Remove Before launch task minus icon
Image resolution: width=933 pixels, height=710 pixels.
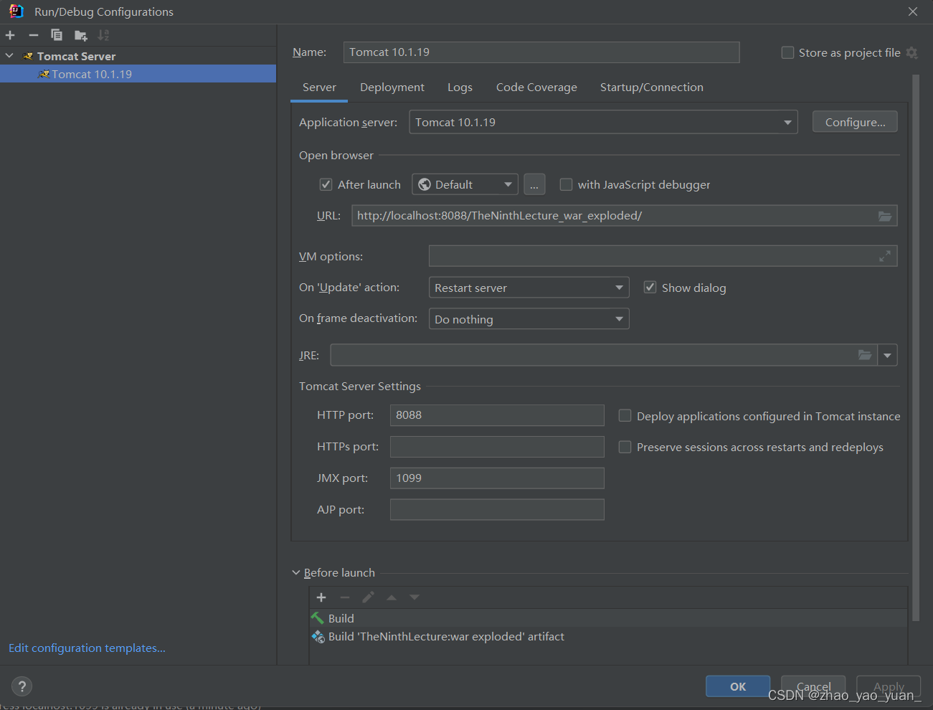345,597
